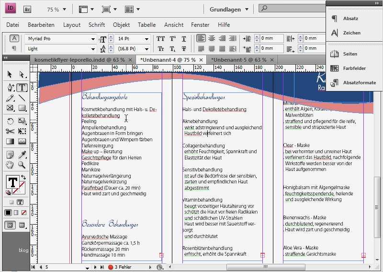This screenshot has height=272, width=383.
Task: Select the Free Transform tool
Action: coord(22,131)
